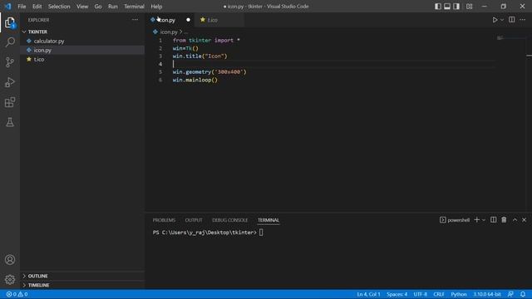Open the Go menu
The height and width of the screenshot is (299, 532).
coord(98,7)
